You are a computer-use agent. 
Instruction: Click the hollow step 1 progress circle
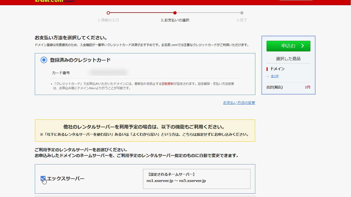click(108, 13)
